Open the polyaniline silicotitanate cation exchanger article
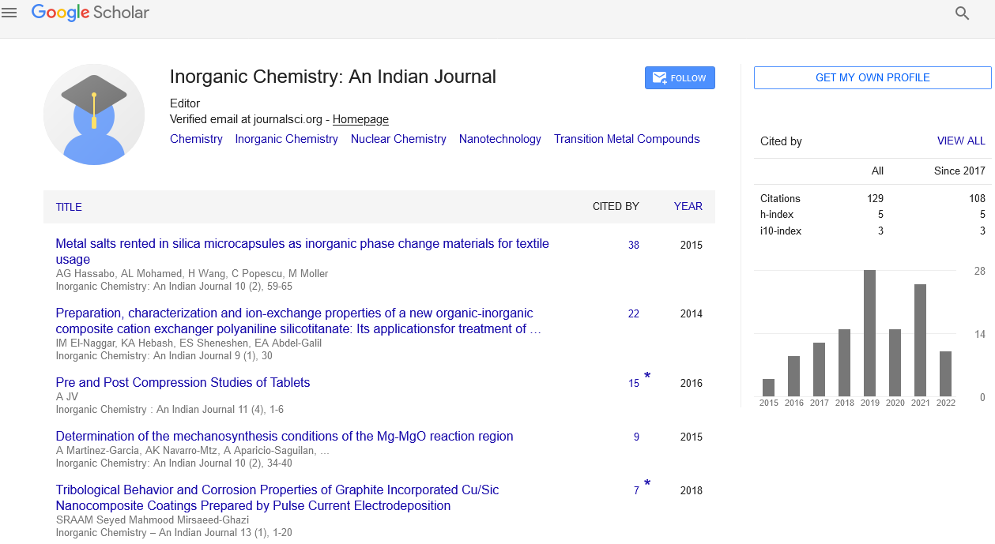 point(298,321)
